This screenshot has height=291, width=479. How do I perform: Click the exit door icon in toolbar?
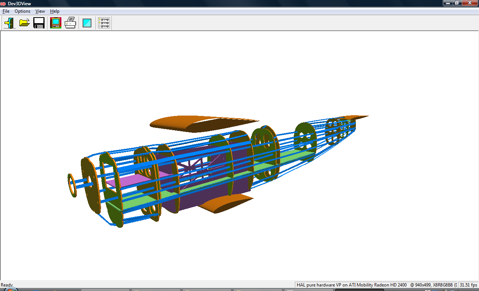[x=9, y=23]
